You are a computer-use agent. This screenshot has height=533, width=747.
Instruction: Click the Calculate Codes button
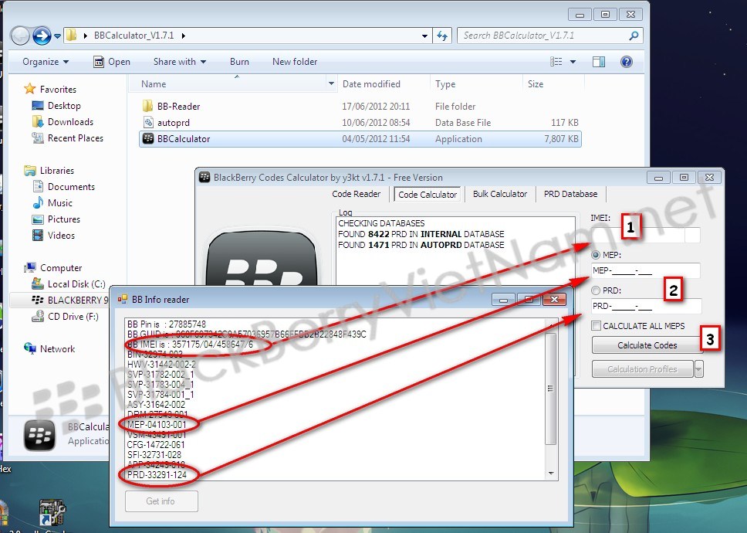tap(647, 345)
